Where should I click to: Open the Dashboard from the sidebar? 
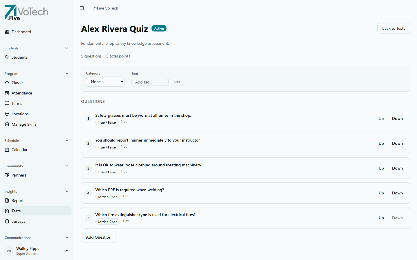[21, 32]
